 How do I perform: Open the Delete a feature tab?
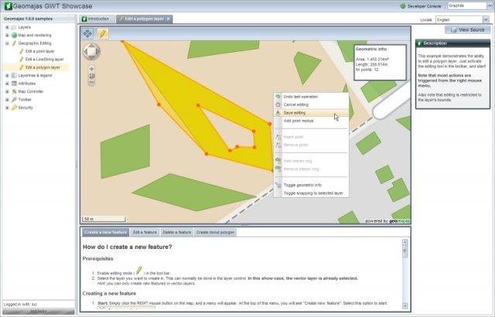tap(177, 232)
